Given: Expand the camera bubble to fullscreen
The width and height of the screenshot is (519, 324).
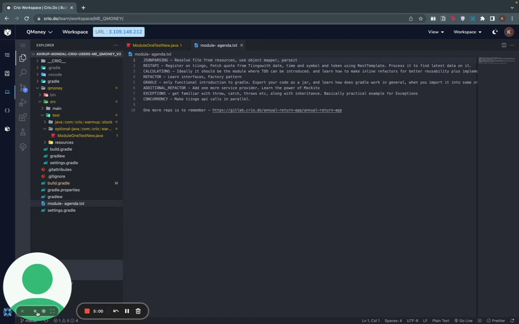Looking at the screenshot, I should (52, 311).
